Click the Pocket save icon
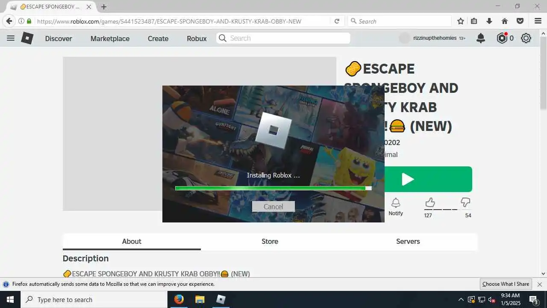This screenshot has height=308, width=547. point(520,21)
